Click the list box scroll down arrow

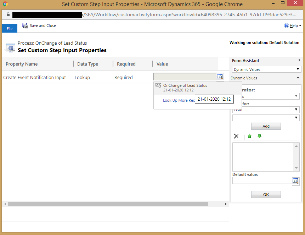point(296,168)
